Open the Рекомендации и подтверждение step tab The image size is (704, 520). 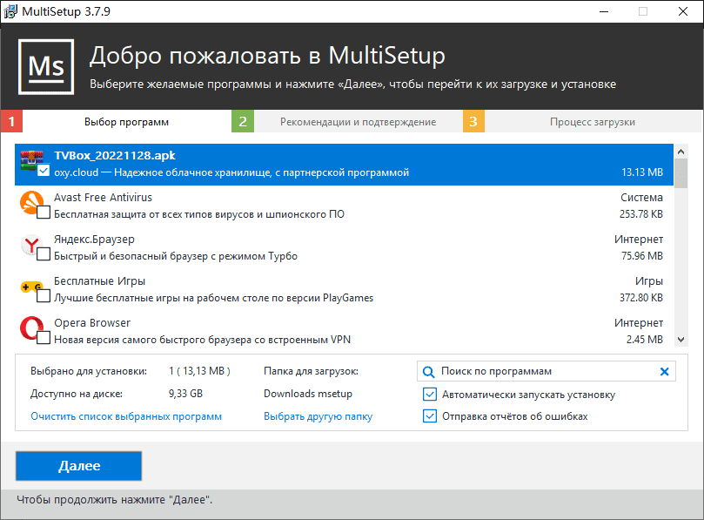[x=358, y=122]
